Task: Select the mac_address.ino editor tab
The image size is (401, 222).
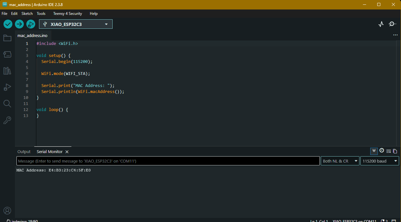Action: point(32,35)
